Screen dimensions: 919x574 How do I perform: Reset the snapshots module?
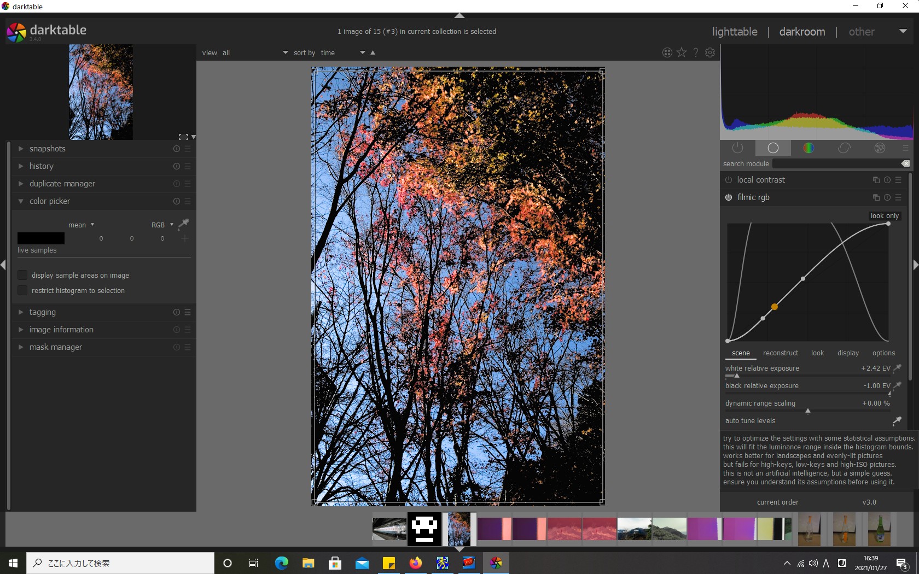(x=177, y=149)
